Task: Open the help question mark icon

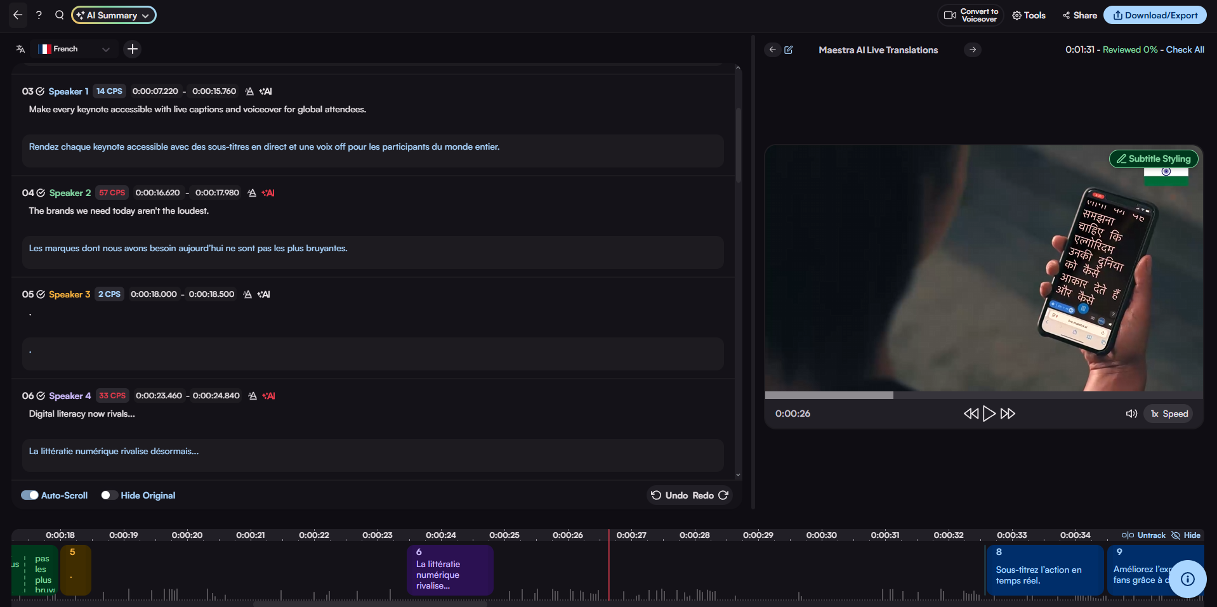Action: pyautogui.click(x=39, y=15)
